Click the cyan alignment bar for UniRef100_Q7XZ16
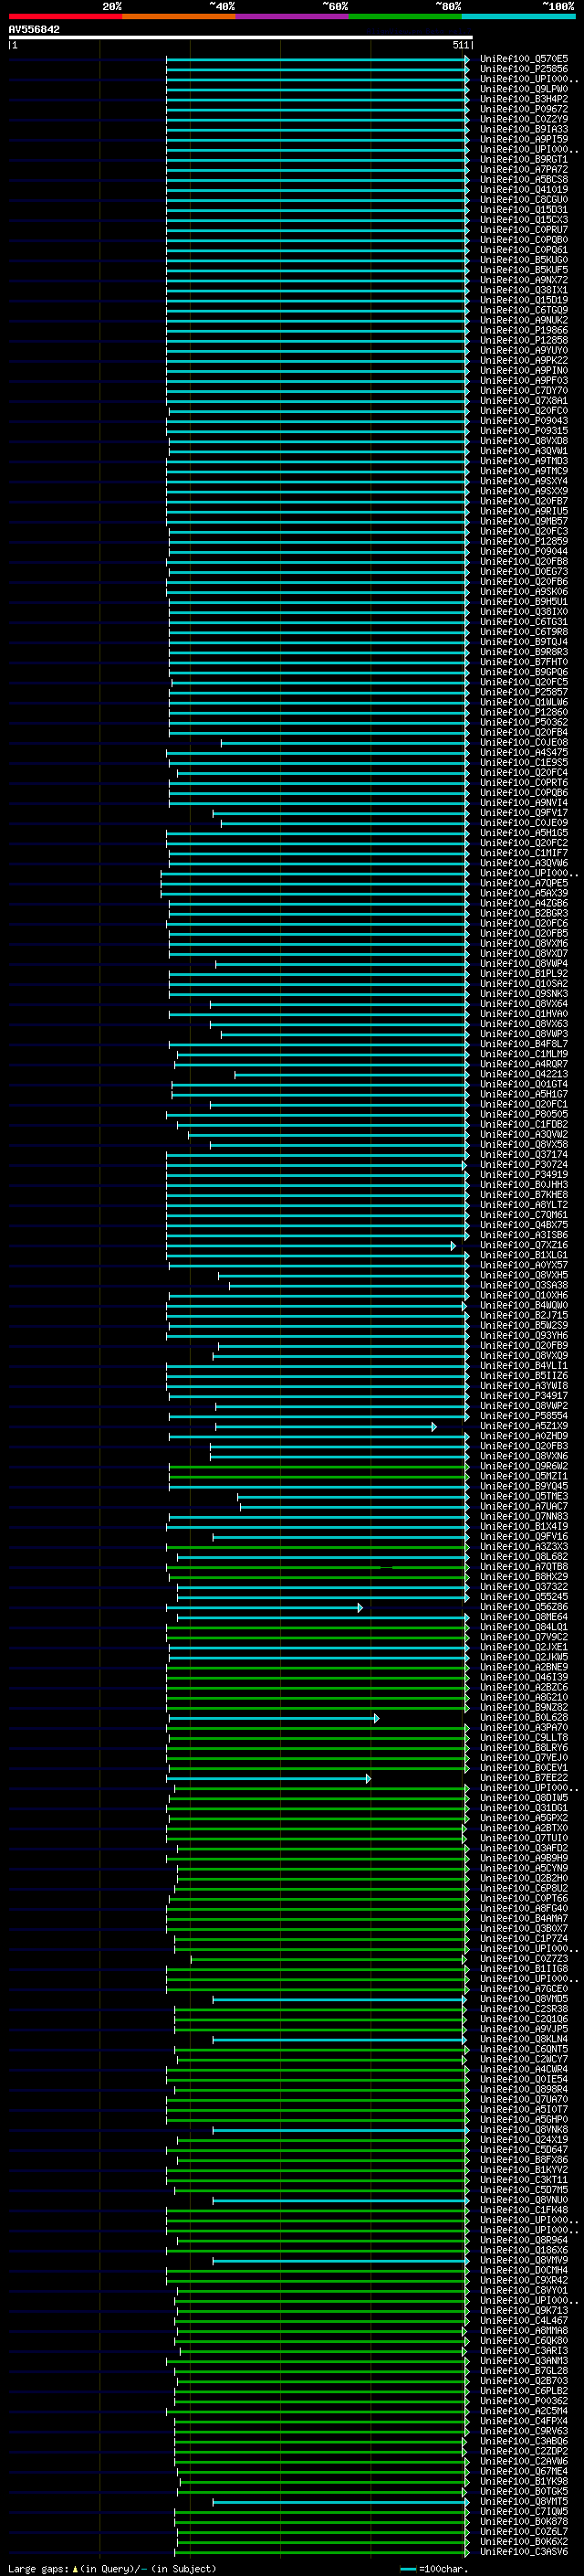This screenshot has width=584, height=2576. pyautogui.click(x=310, y=1245)
